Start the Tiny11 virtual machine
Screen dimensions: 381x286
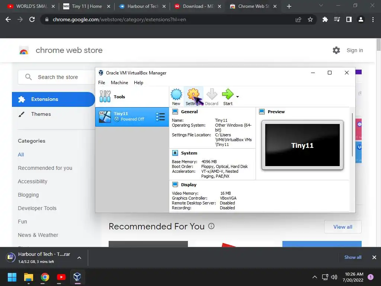click(228, 97)
